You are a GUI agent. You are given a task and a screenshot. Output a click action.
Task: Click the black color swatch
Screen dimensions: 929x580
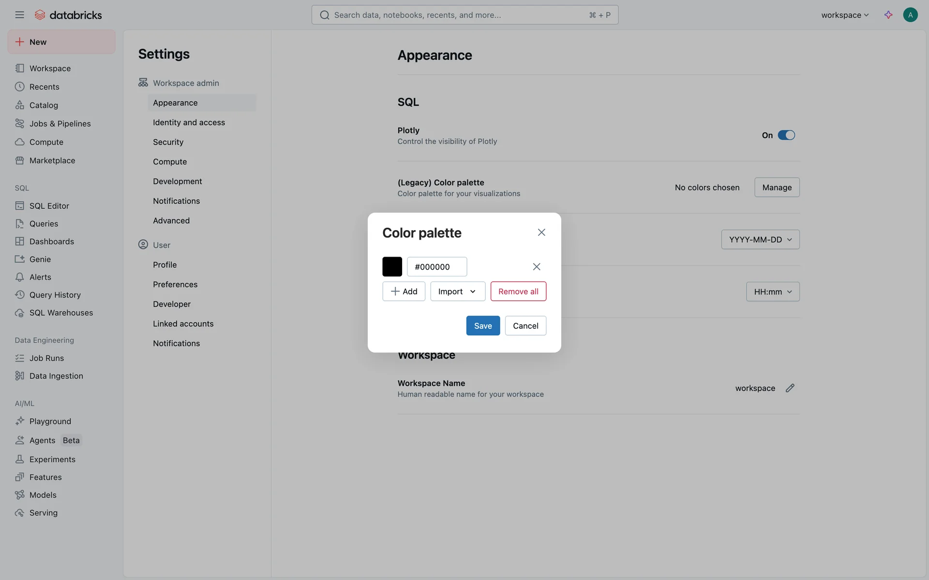click(392, 267)
